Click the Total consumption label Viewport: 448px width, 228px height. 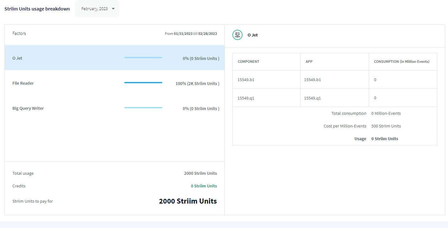point(349,113)
